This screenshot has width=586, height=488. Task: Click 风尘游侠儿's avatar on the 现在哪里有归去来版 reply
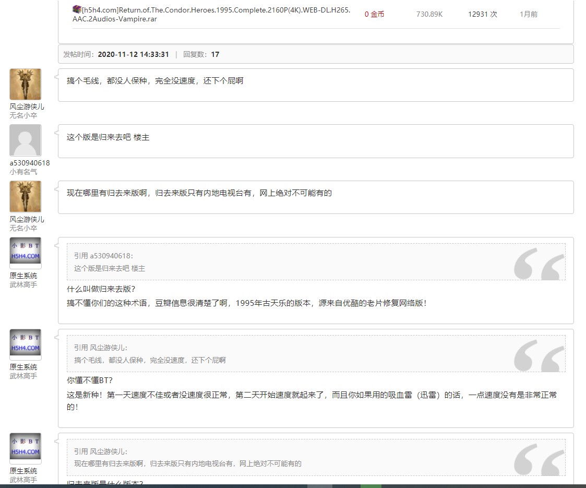[x=25, y=197]
